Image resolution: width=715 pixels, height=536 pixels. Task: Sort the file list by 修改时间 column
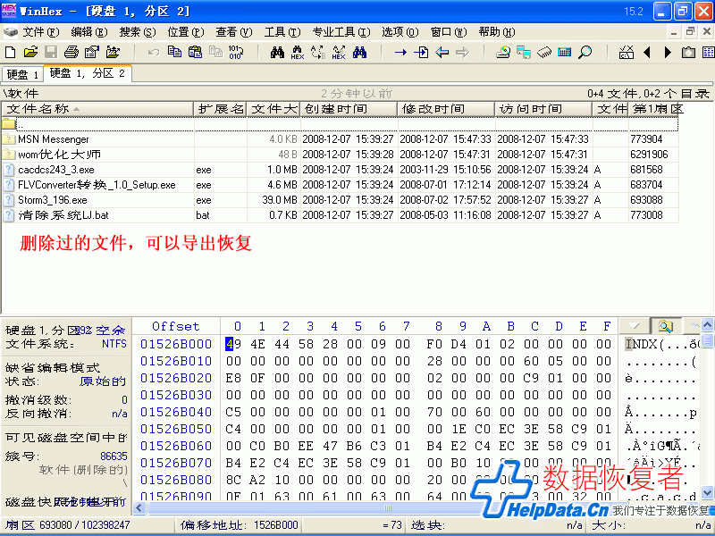(446, 109)
